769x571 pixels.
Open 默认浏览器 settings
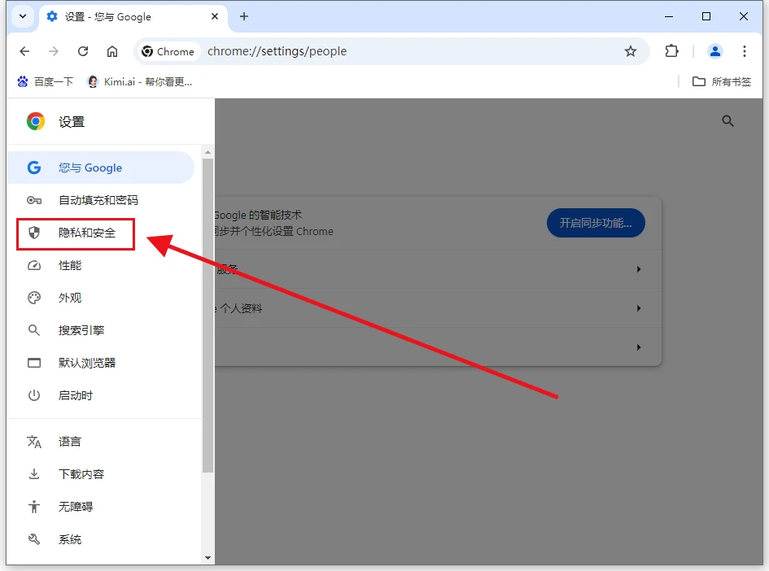(x=101, y=364)
